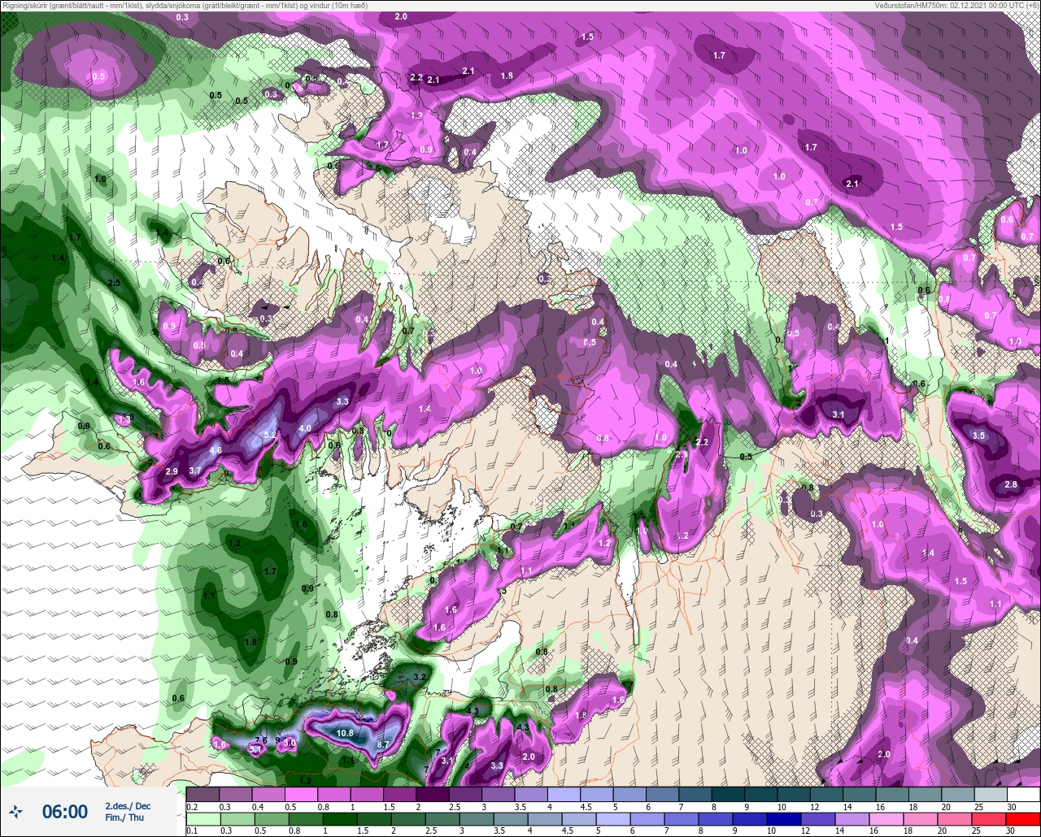1041x837 pixels.
Task: Pick the upper legend dark purple swatch between 2 and 2.5
Action: coord(433,794)
